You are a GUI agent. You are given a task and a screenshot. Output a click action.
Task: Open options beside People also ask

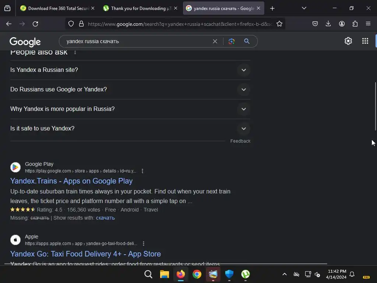[x=75, y=52]
